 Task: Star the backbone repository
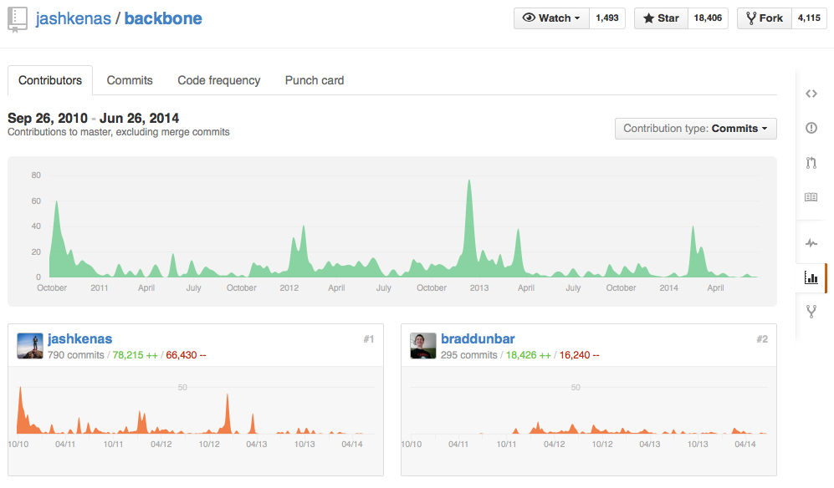(x=661, y=18)
